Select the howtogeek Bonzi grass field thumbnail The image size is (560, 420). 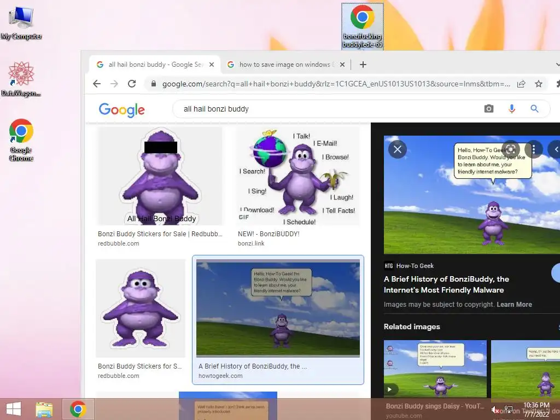click(278, 308)
